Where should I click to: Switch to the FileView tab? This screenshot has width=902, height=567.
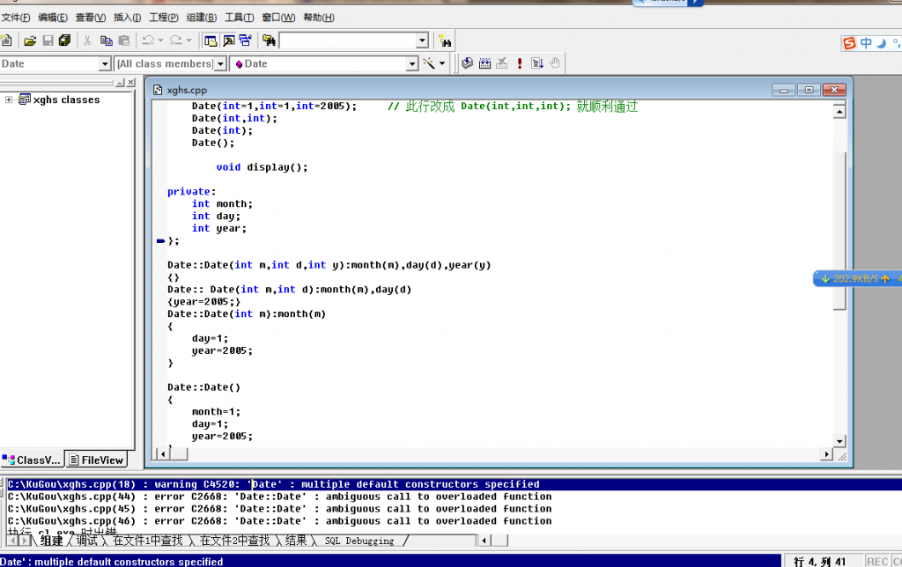pos(97,460)
